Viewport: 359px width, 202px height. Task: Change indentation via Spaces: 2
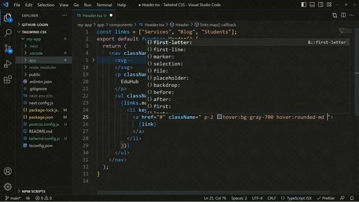239,198
